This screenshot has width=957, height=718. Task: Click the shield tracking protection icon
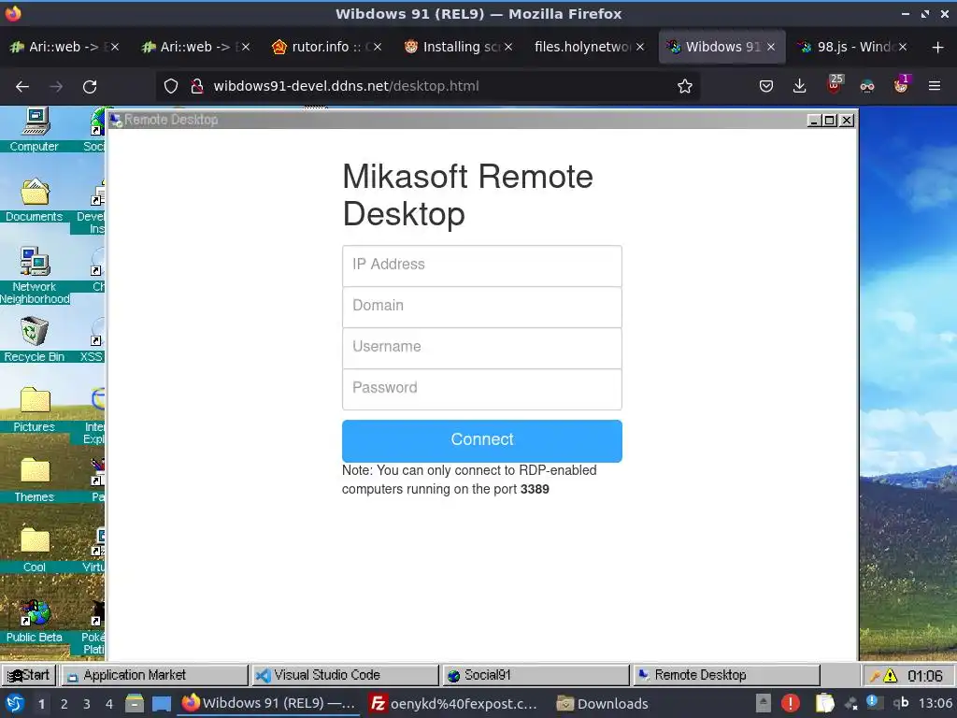coord(171,86)
